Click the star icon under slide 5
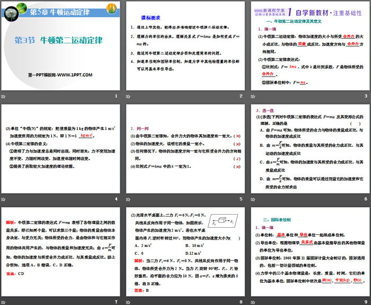The height and width of the screenshot is (305, 371). click(129, 199)
